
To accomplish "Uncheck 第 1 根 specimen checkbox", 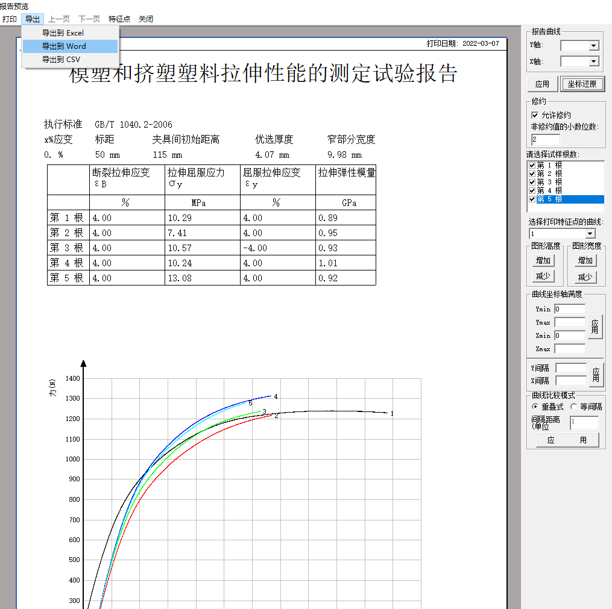I will click(x=532, y=165).
